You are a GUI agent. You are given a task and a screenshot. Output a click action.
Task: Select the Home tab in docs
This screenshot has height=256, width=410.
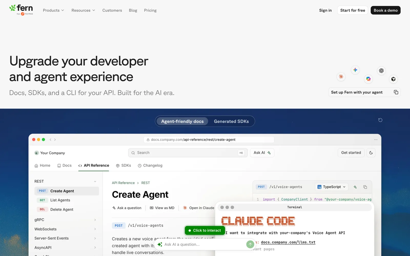tap(43, 166)
